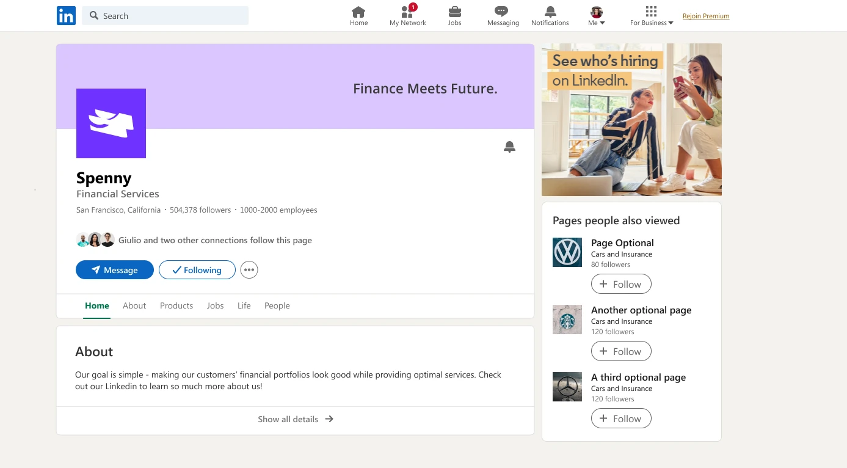Toggle the Spenny page notification bell
This screenshot has width=847, height=468.
(x=509, y=147)
